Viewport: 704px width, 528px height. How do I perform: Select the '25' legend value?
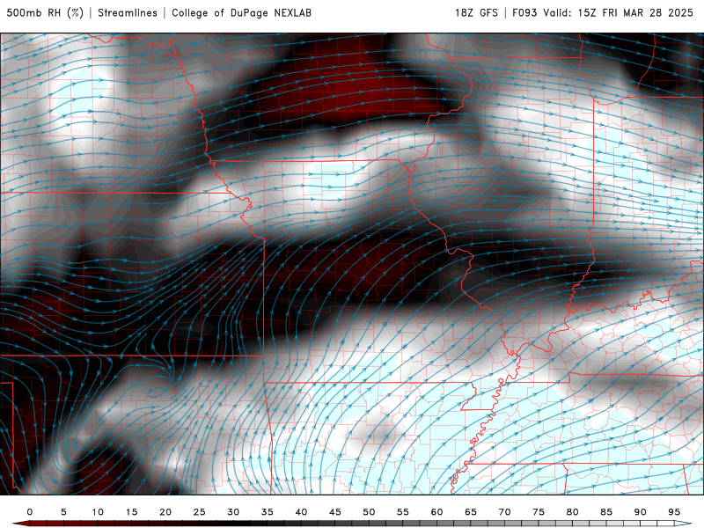click(x=200, y=512)
